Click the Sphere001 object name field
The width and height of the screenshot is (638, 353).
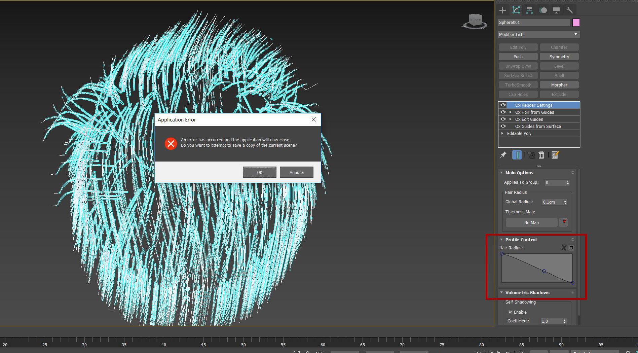click(x=533, y=23)
